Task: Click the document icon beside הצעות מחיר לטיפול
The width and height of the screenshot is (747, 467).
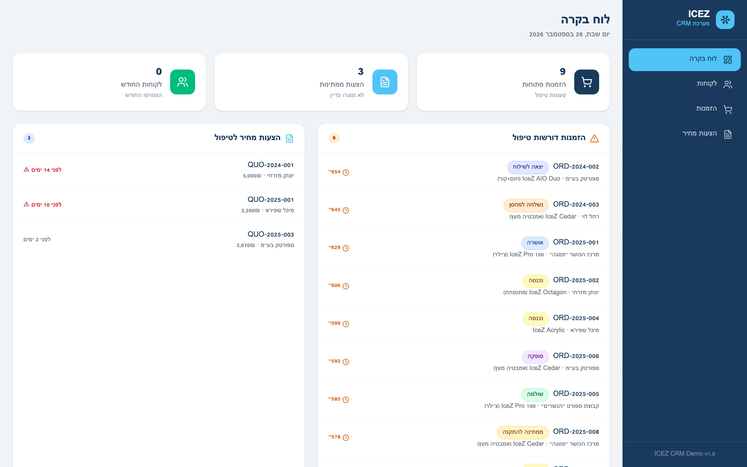Action: 289,138
